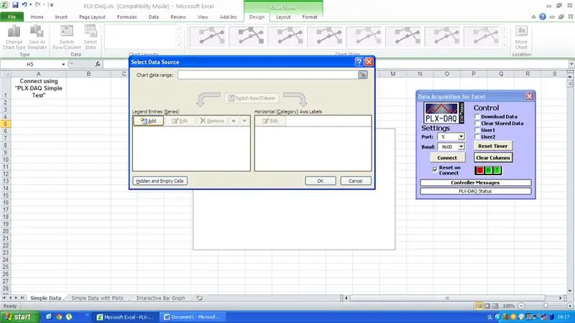Image resolution: width=575 pixels, height=323 pixels.
Task: Open the Port number dropdown
Action: point(461,136)
